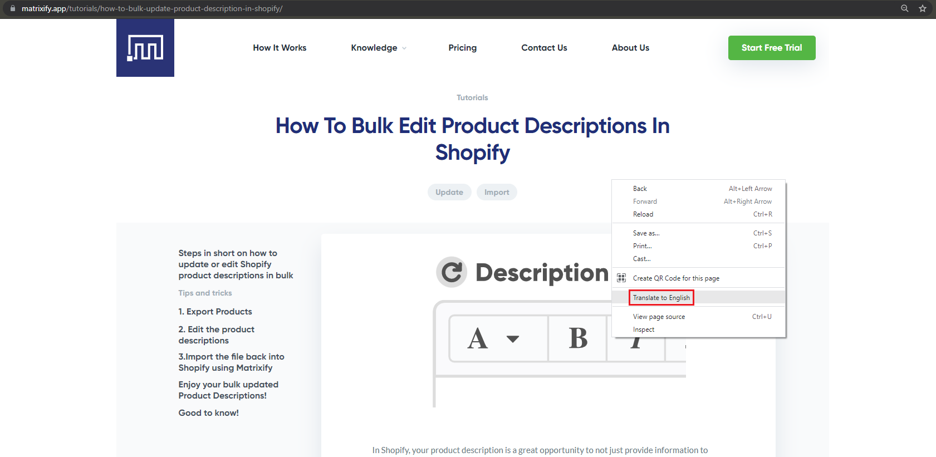
Task: Click the bold B icon in illustration
Action: click(x=578, y=338)
